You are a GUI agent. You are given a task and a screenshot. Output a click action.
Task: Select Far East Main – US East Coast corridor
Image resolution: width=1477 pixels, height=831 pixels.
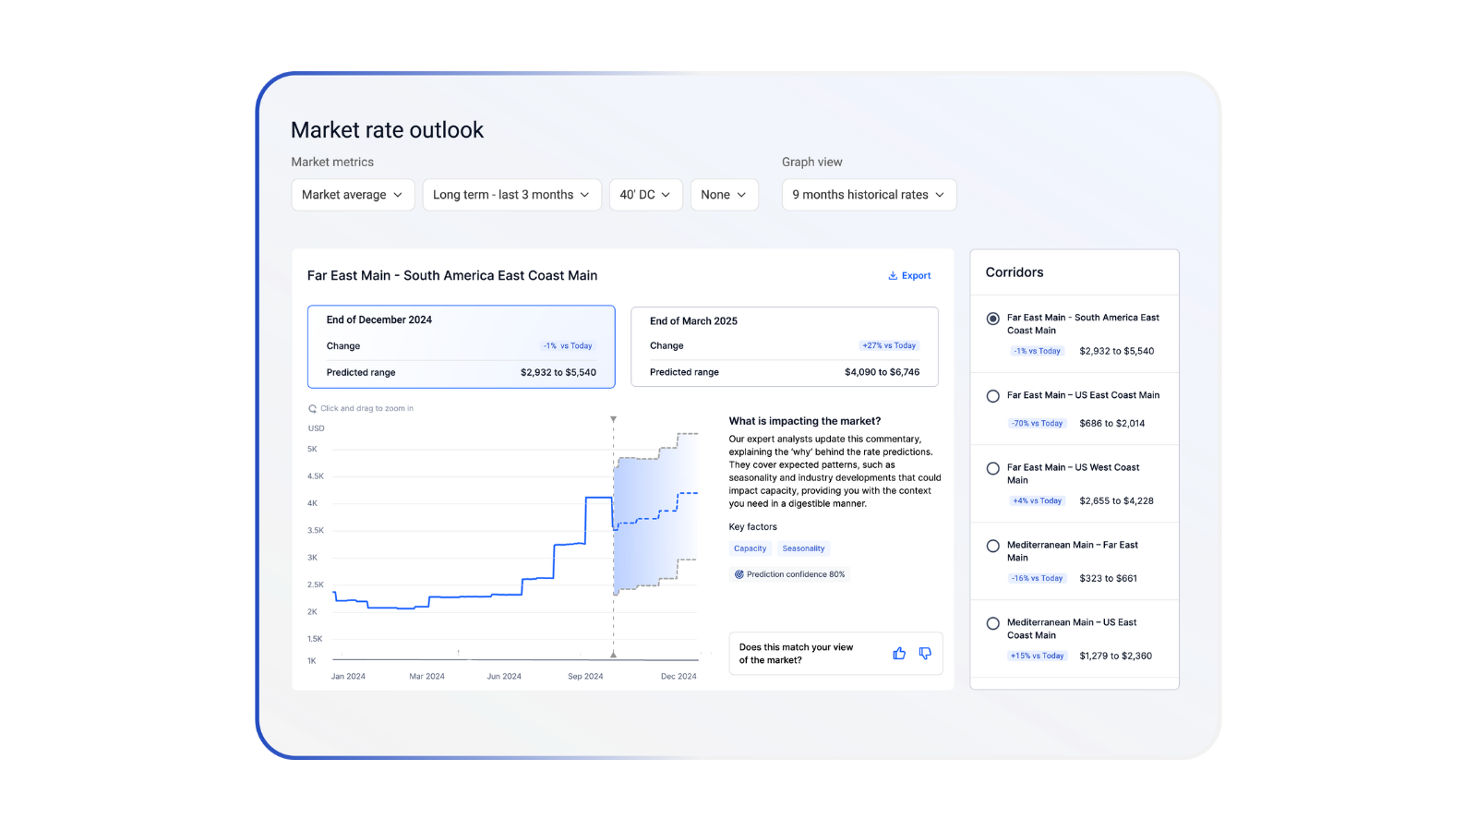coord(992,396)
